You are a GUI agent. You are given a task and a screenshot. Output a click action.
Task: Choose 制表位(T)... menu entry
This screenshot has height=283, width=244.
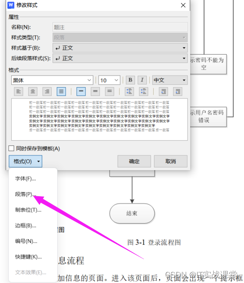point(28,210)
